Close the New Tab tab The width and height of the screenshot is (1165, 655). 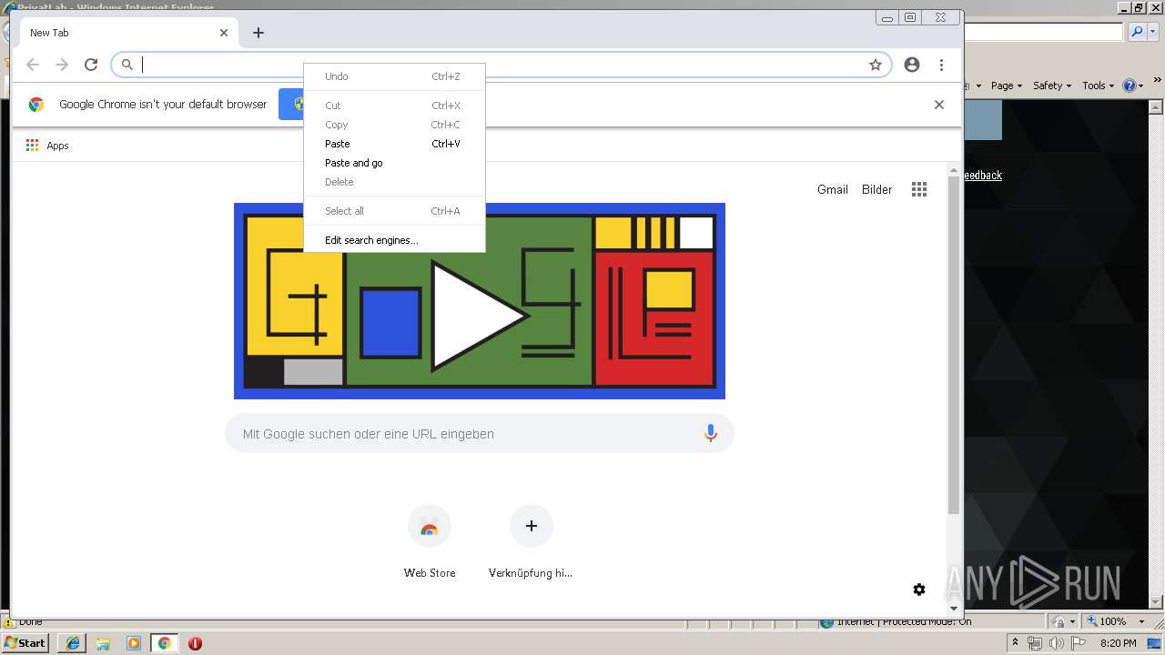click(x=224, y=33)
